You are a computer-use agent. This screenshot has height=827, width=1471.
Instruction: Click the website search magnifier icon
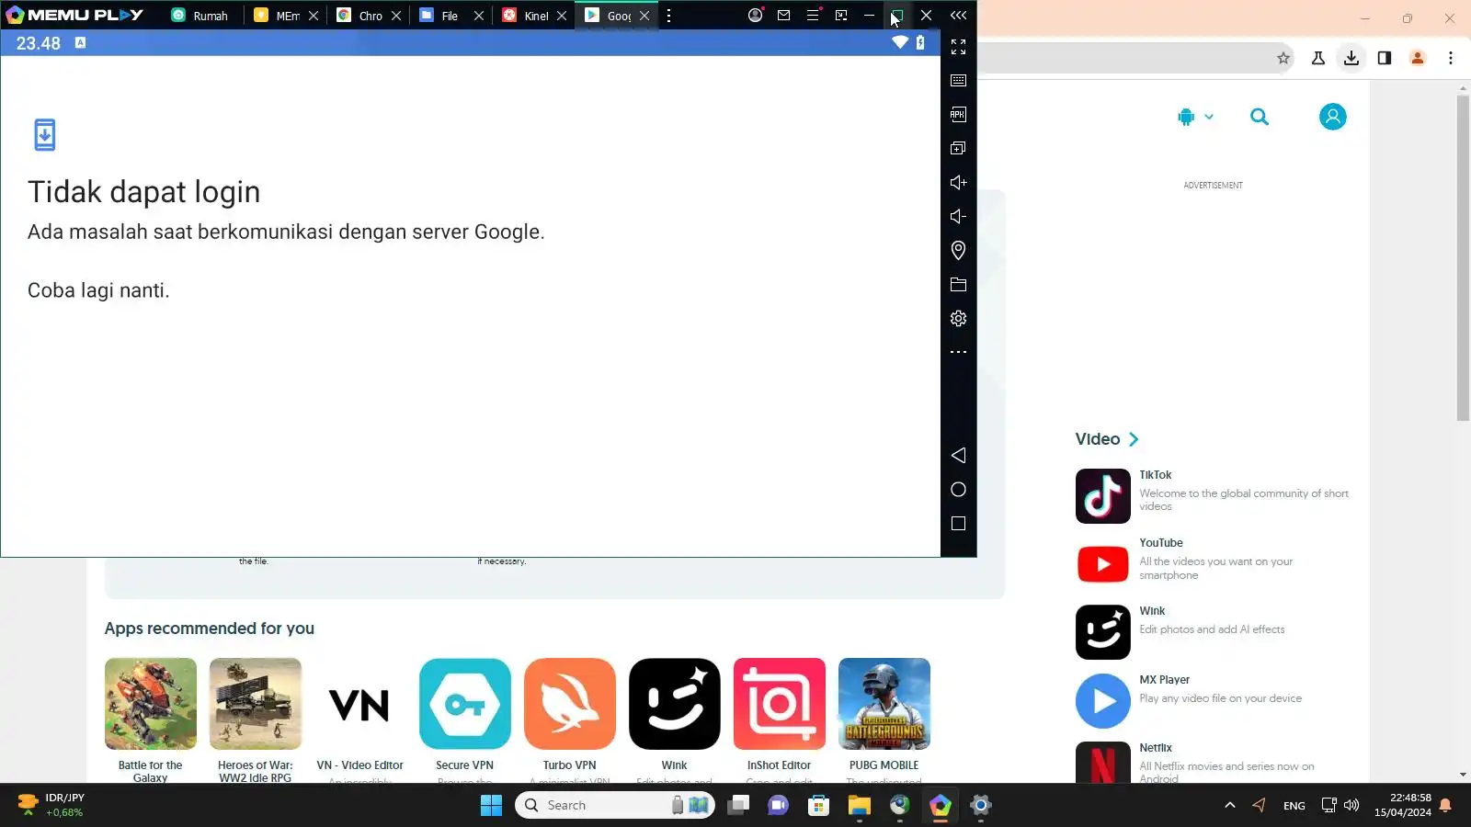[1260, 117]
